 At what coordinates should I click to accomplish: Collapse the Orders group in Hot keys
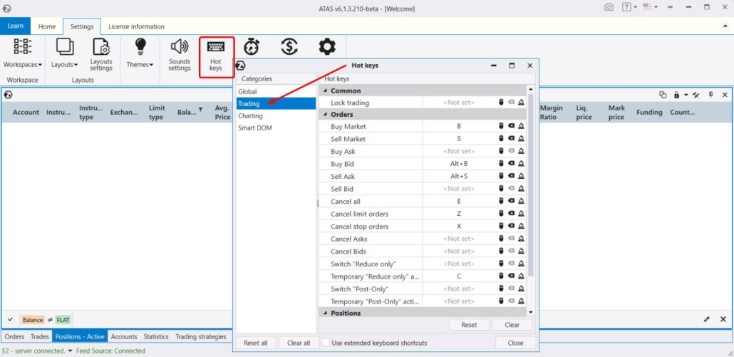[326, 114]
